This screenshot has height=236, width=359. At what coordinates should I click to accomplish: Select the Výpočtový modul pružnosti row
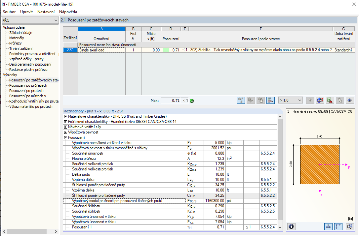170,201
